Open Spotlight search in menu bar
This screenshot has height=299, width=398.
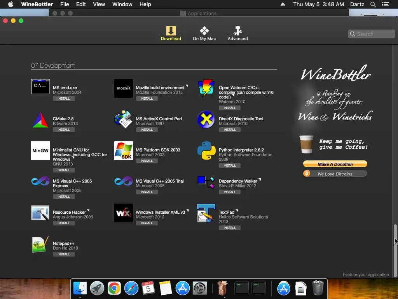373,4
